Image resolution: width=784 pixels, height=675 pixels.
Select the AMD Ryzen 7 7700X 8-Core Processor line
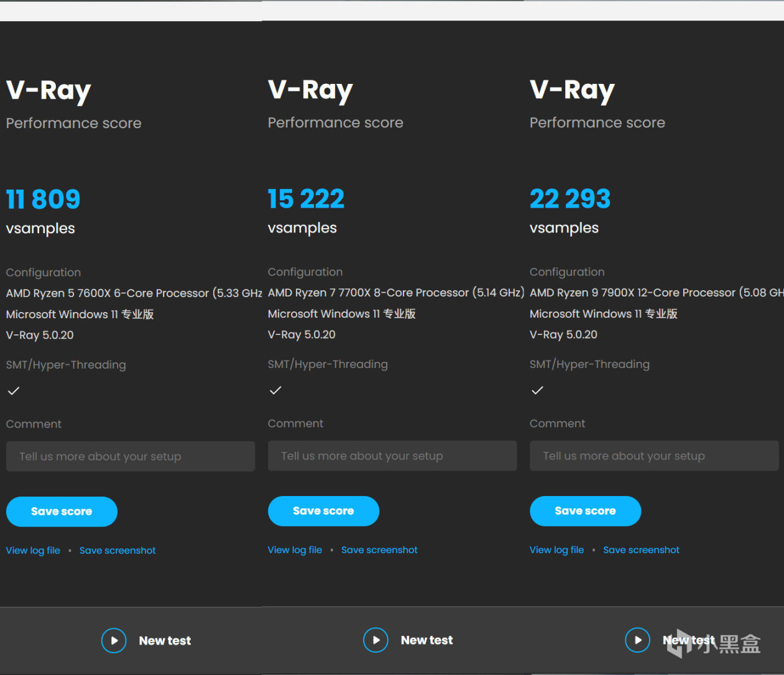tap(396, 292)
